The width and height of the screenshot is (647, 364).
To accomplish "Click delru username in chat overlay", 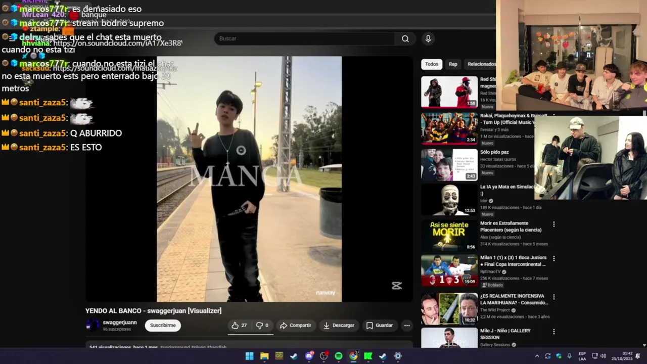I will (30, 37).
